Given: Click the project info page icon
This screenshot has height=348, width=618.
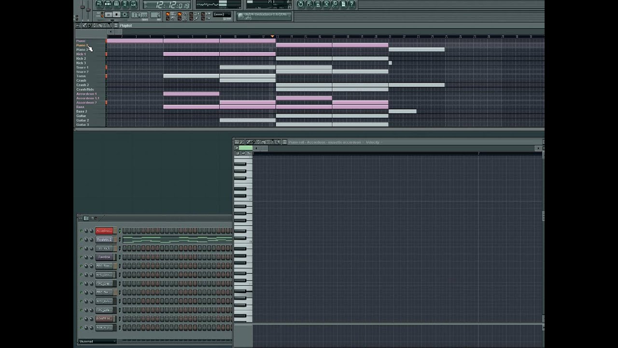Looking at the screenshot, I should 343,4.
